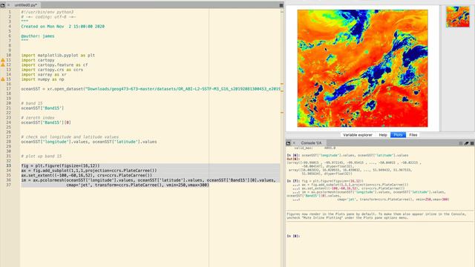Click the '#!/usr/bin/env python3' shebang line
This screenshot has width=475, height=267.
47,12
